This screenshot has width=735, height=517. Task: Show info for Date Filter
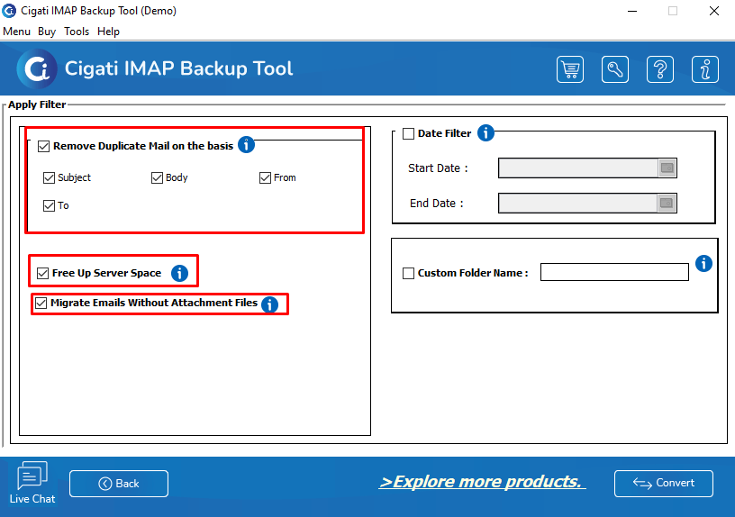click(485, 132)
